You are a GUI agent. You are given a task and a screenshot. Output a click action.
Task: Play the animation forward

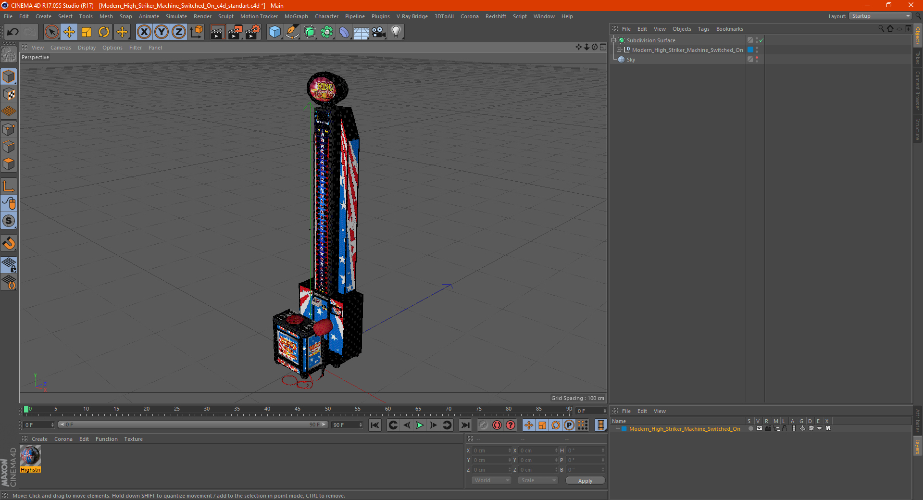[x=420, y=425]
